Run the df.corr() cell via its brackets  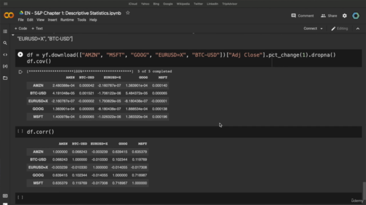point(21,132)
